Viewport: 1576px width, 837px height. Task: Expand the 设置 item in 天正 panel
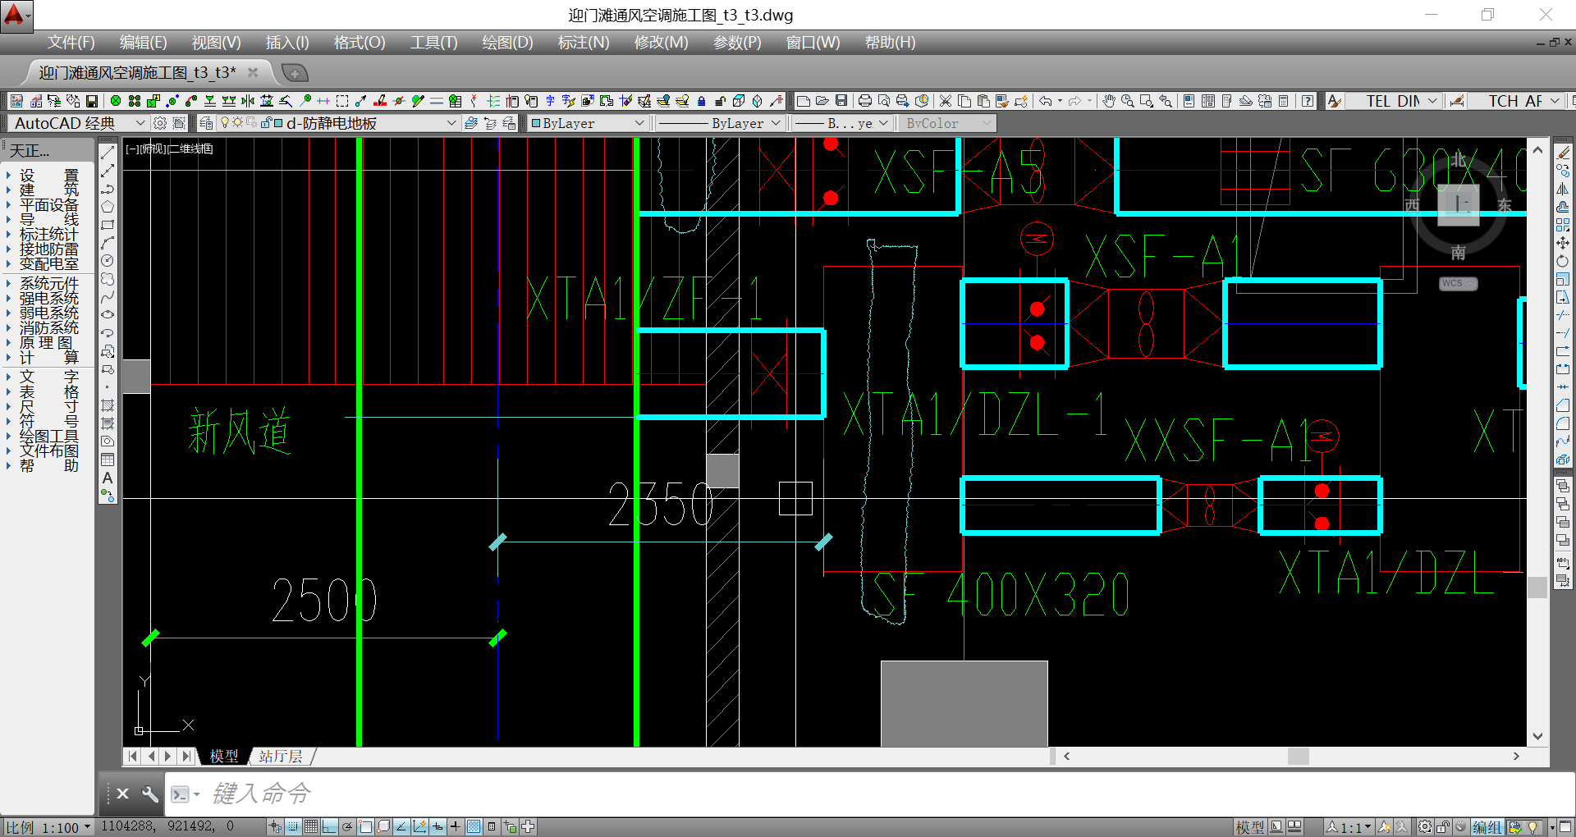pyautogui.click(x=48, y=176)
